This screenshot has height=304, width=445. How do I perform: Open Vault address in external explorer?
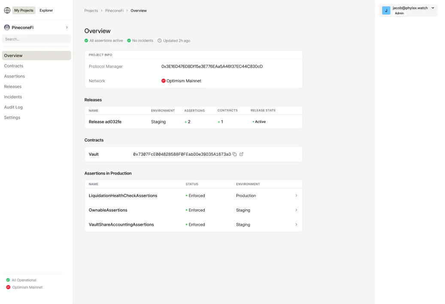coord(241,154)
